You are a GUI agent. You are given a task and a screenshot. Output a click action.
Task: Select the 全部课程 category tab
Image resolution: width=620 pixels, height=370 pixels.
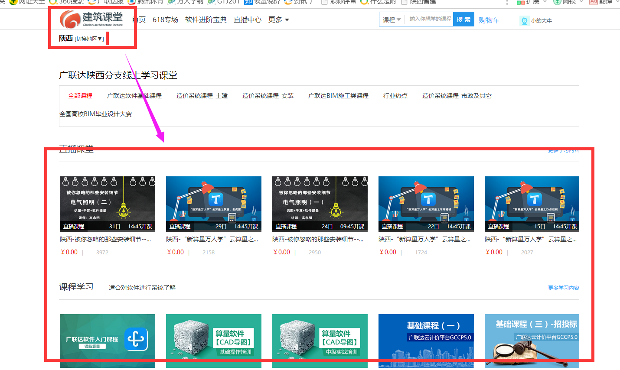click(x=80, y=96)
